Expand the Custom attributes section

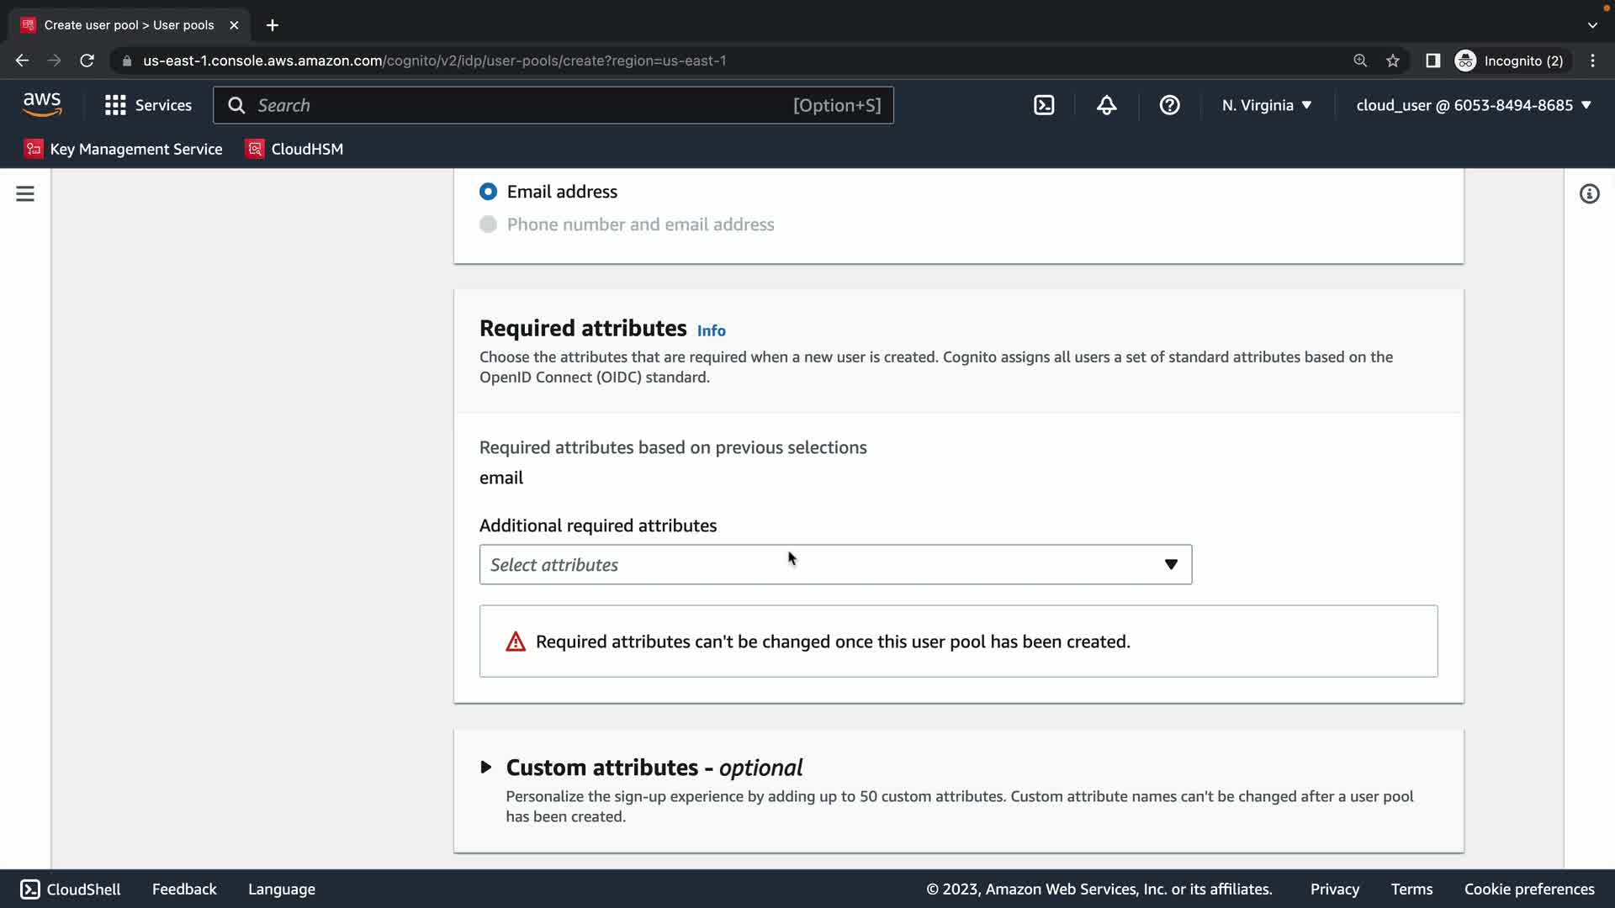(486, 767)
